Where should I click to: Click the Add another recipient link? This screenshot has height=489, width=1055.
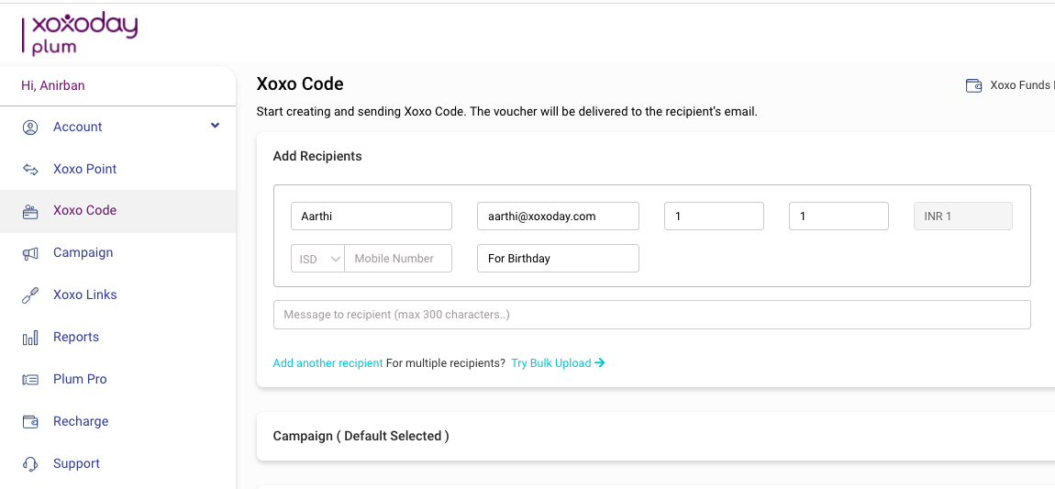point(328,363)
